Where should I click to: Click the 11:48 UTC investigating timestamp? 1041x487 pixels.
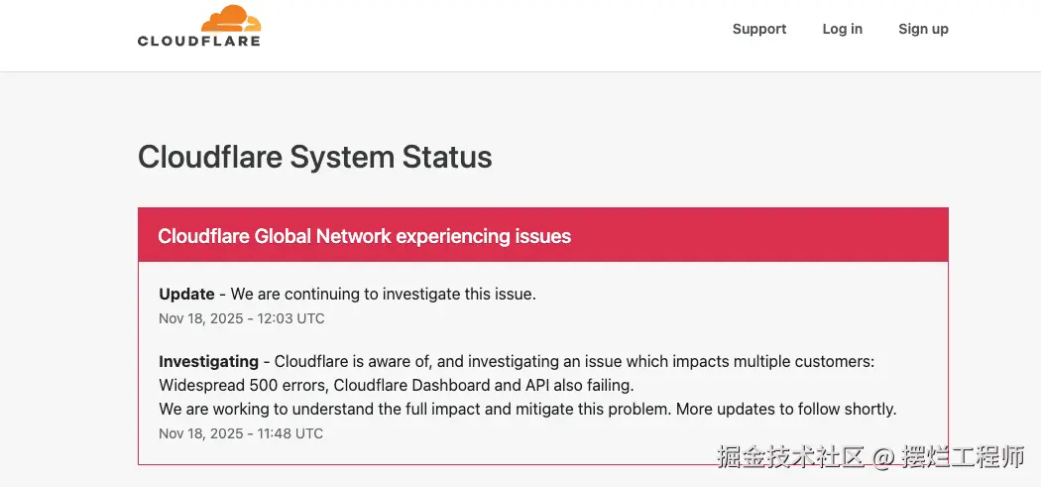pyautogui.click(x=241, y=433)
